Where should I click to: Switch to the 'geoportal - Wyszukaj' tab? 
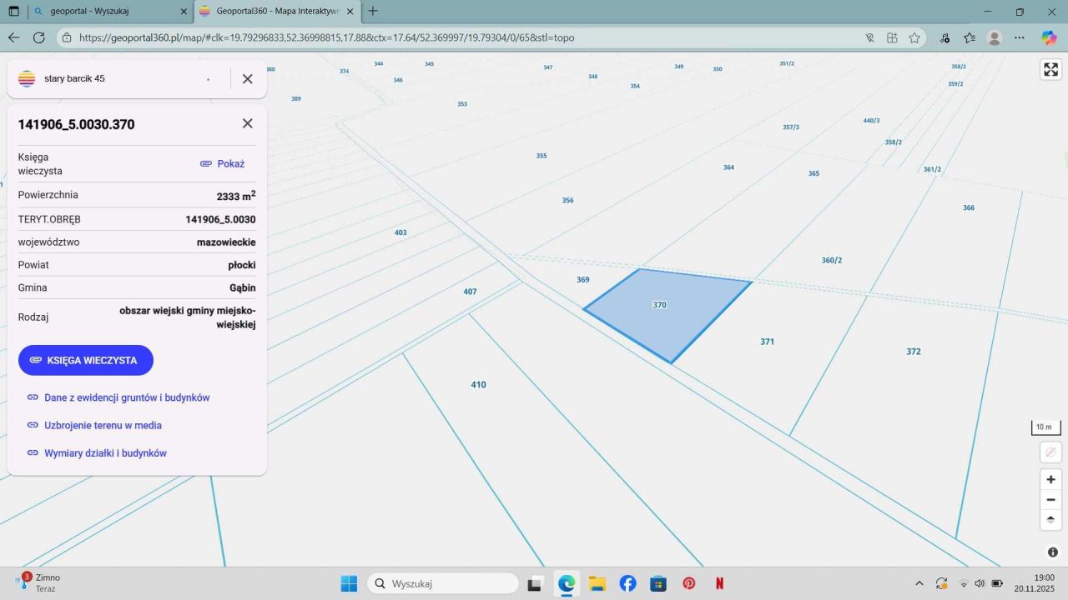[x=98, y=12]
